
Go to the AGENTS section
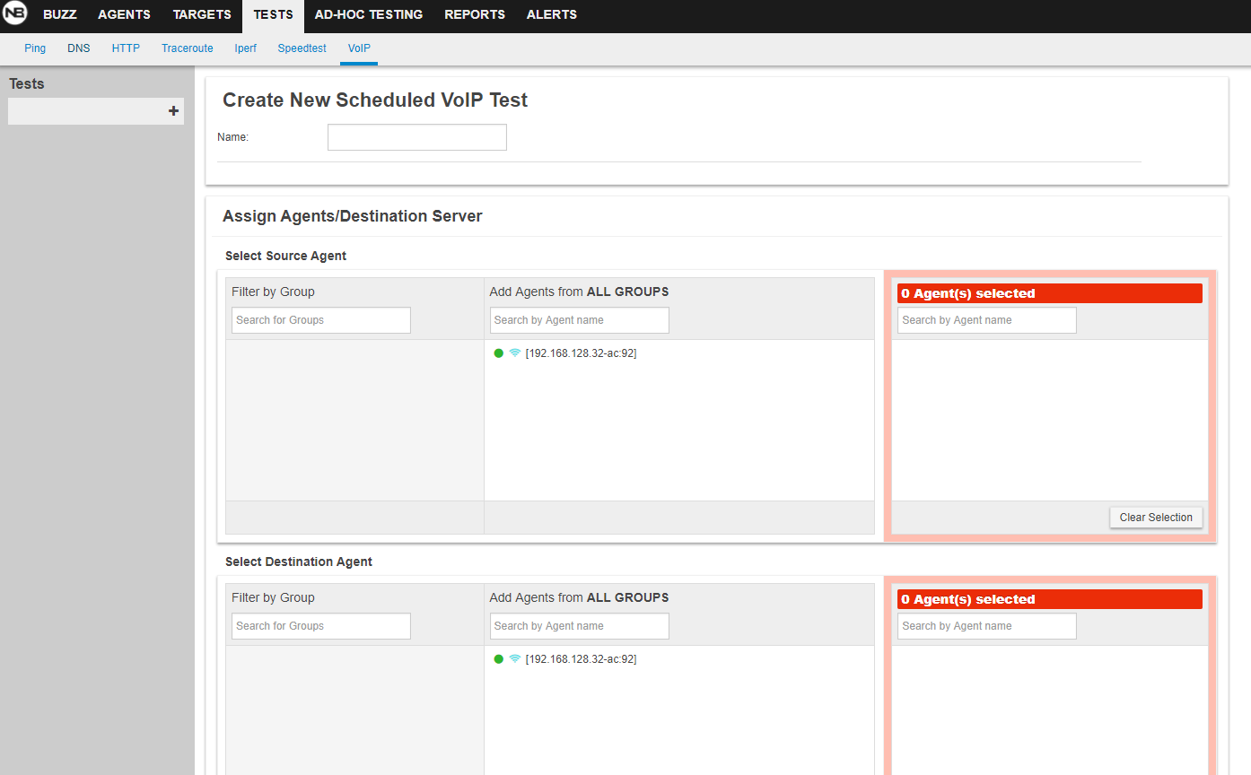[x=124, y=15]
